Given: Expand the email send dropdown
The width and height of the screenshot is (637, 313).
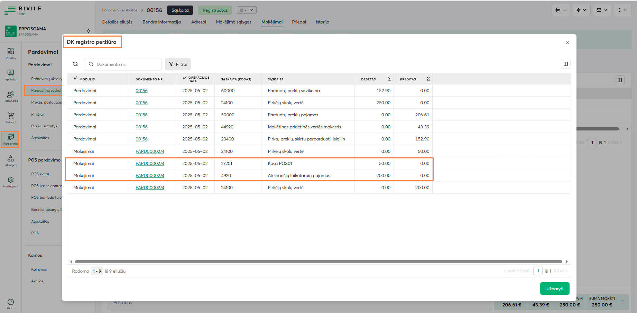Looking at the screenshot, I should tap(602, 10).
